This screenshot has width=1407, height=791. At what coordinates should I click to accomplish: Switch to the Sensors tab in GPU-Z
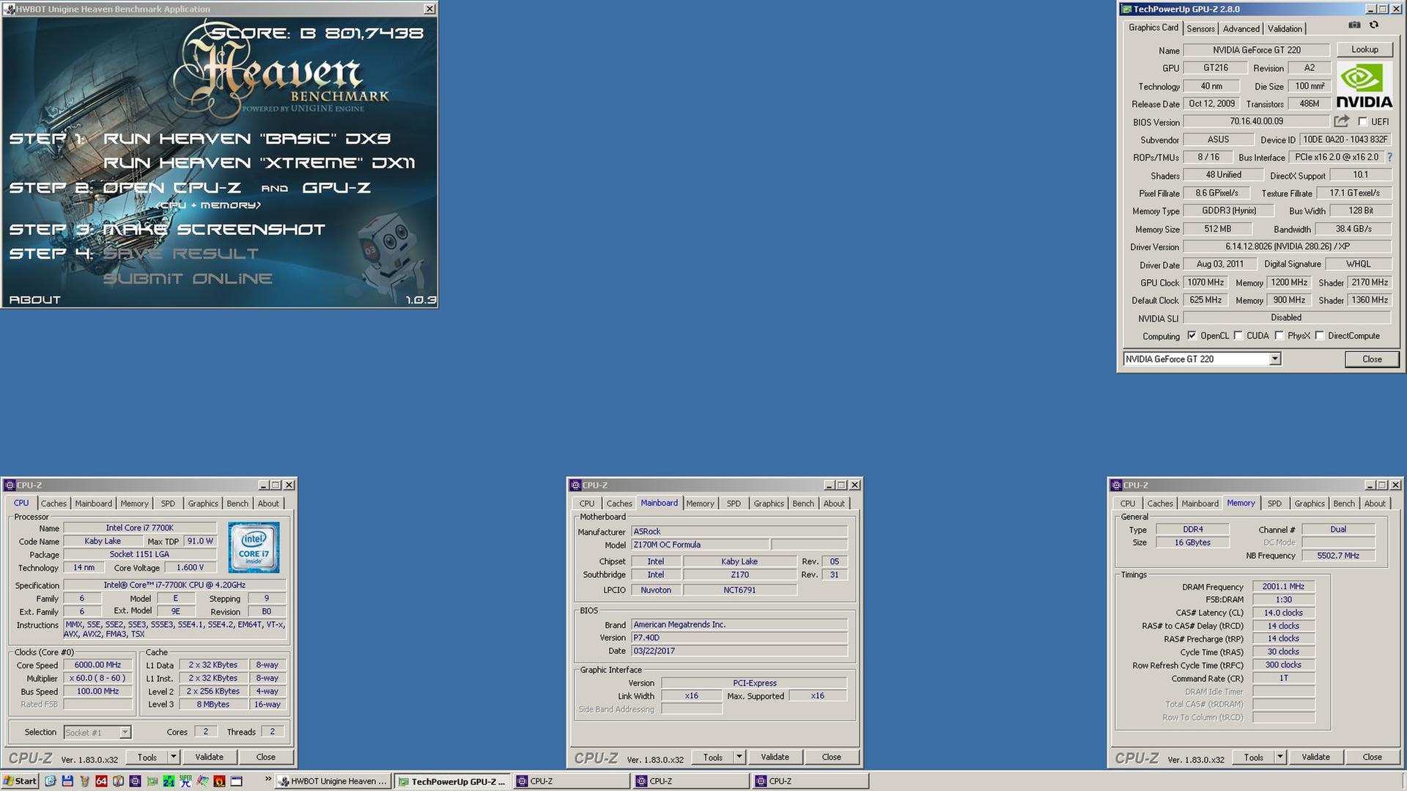pos(1200,29)
